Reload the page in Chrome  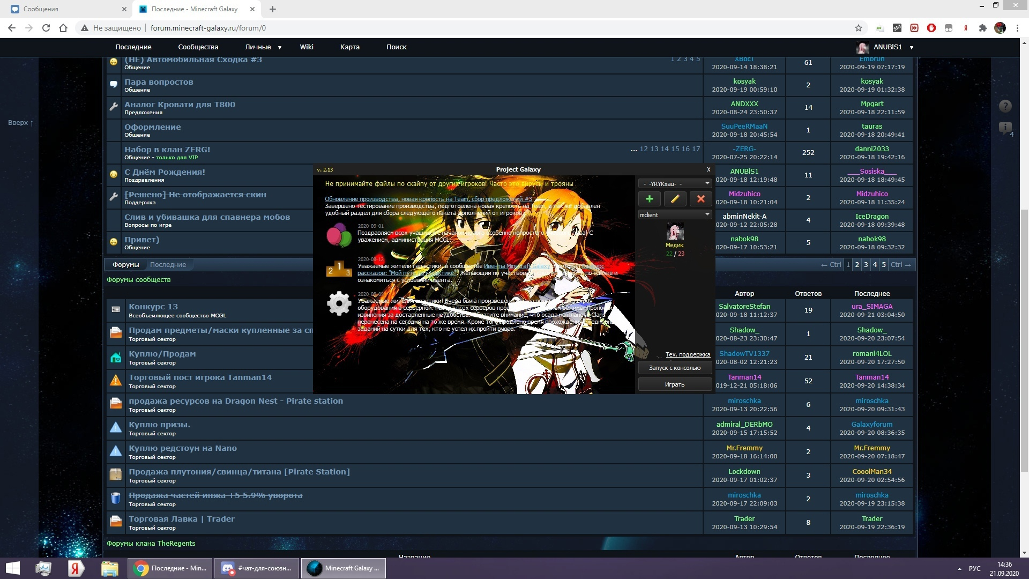click(46, 28)
